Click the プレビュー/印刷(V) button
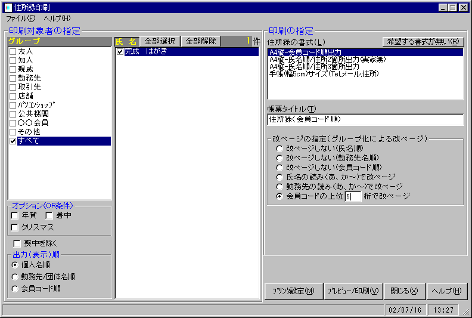The image size is (472, 318). point(353,291)
